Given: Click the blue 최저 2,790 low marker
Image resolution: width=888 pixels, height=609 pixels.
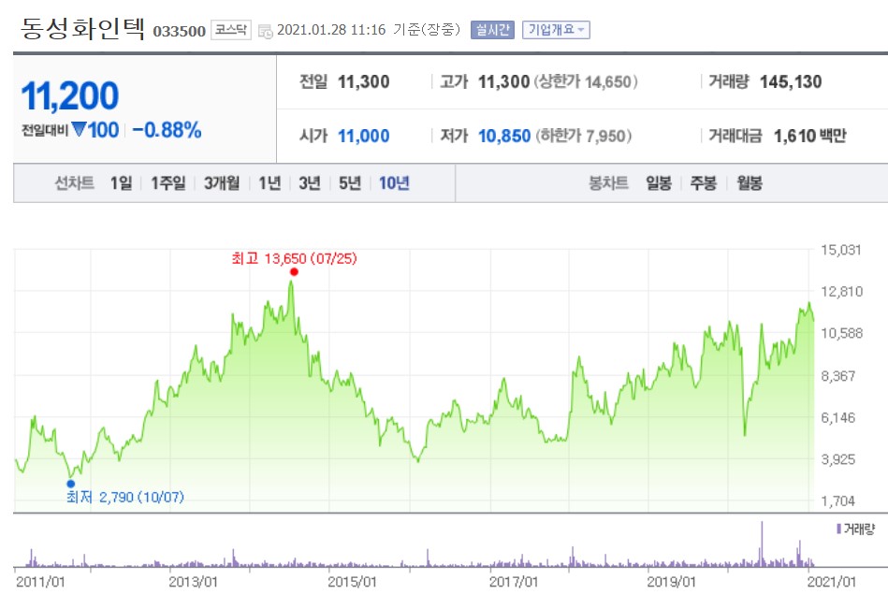Looking at the screenshot, I should point(71,484).
